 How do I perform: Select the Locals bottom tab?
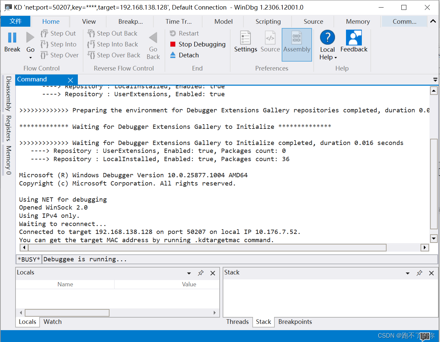click(27, 322)
